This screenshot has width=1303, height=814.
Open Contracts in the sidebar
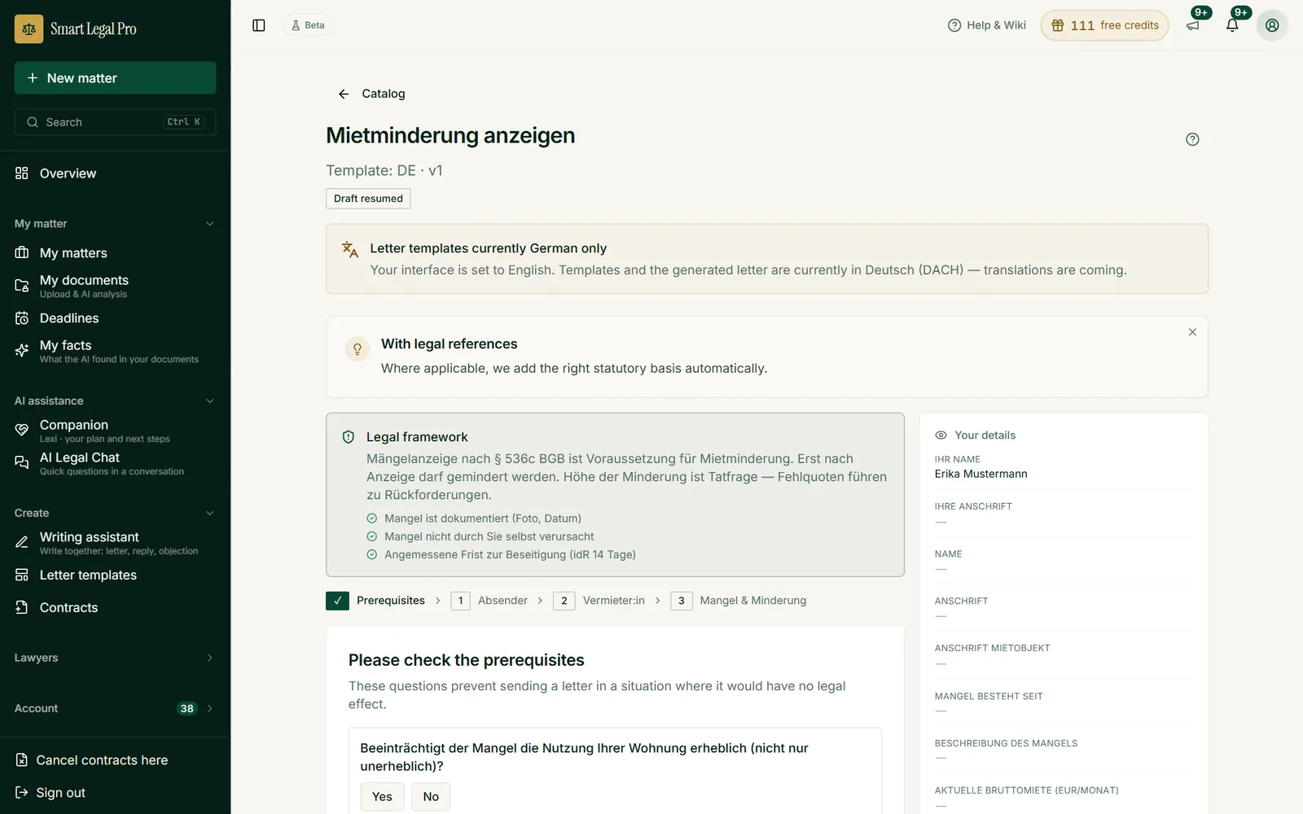pyautogui.click(x=115, y=608)
